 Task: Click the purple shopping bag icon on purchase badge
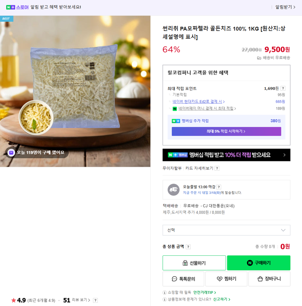[x=11, y=152]
